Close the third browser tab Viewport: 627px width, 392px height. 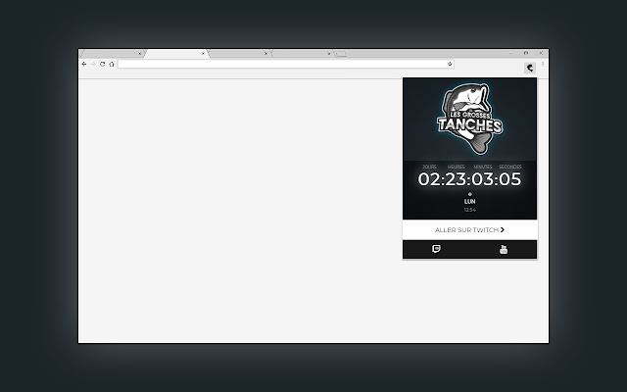[265, 54]
